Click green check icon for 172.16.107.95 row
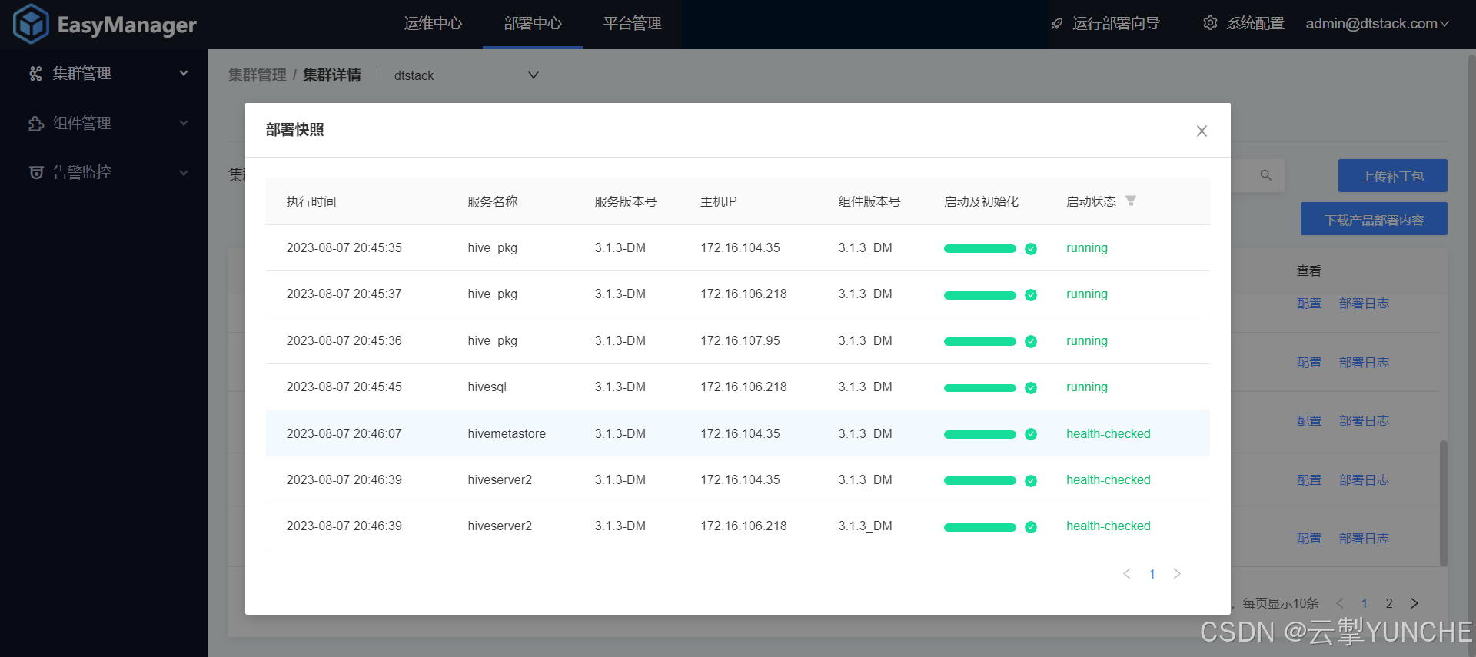 point(1031,342)
